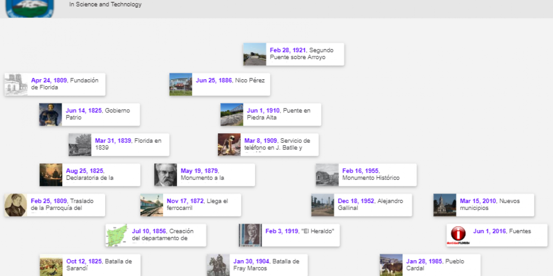
Task: Open the Jan 30, 1904 Batalla de Fray Marcos event
Action: pos(267,264)
